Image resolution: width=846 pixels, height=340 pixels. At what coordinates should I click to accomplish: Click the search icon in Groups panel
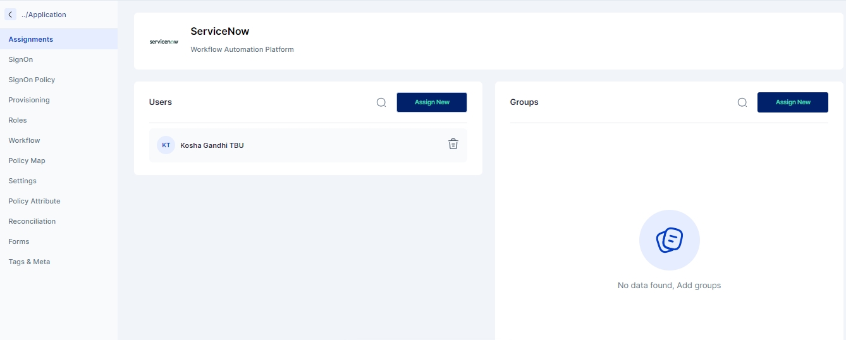(x=742, y=102)
